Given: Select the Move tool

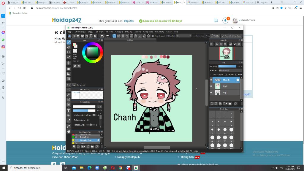Looking at the screenshot, I should 69,63.
